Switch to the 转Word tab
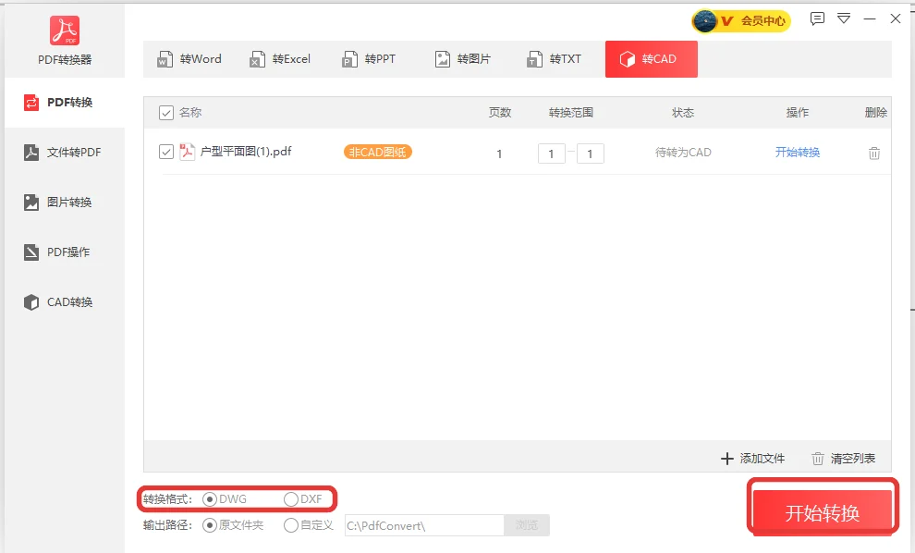 [x=189, y=59]
